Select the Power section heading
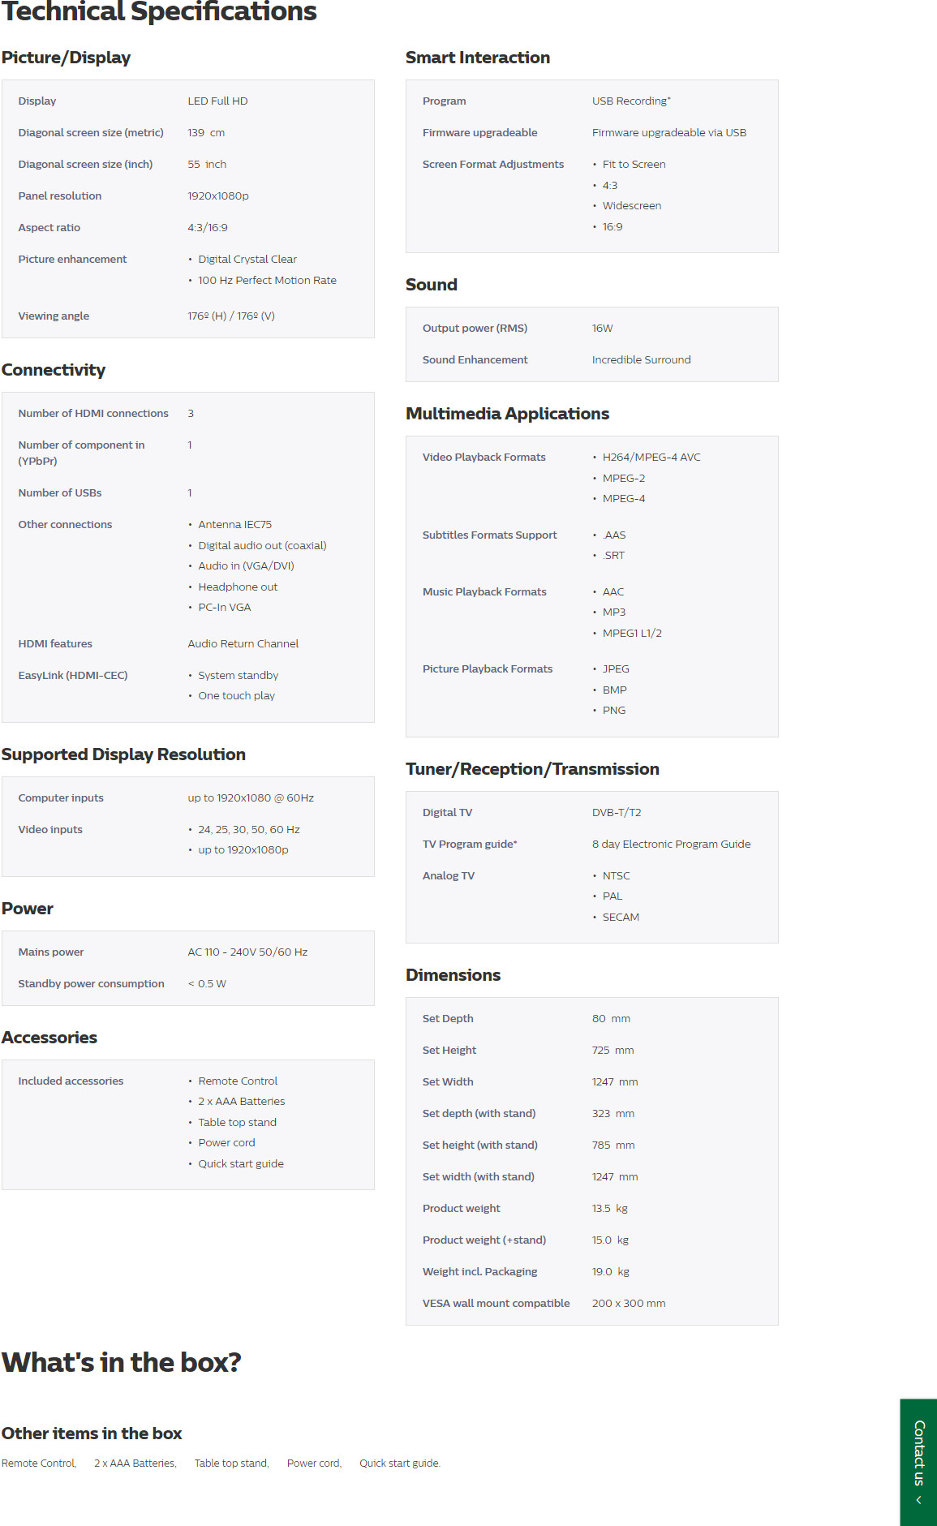937x1526 pixels. [28, 909]
